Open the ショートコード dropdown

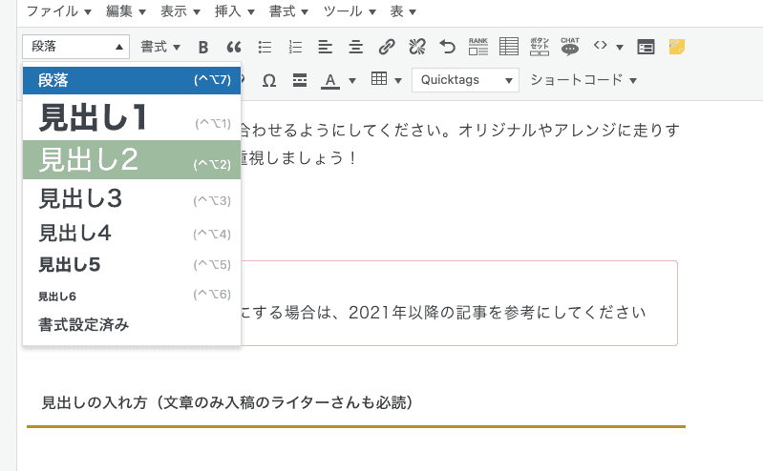(583, 80)
